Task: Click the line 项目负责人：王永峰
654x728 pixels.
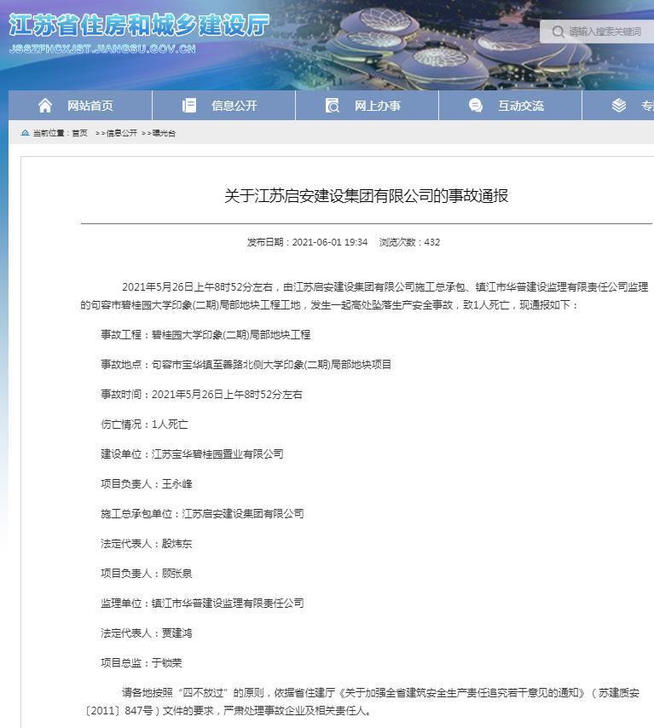Action: (147, 484)
